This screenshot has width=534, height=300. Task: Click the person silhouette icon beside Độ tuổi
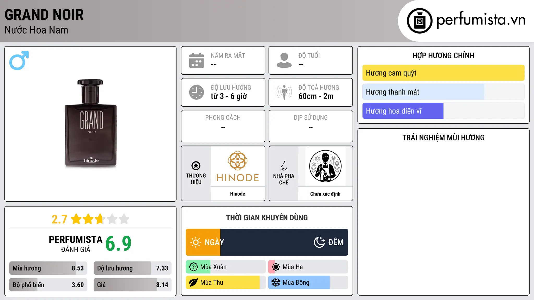click(284, 60)
